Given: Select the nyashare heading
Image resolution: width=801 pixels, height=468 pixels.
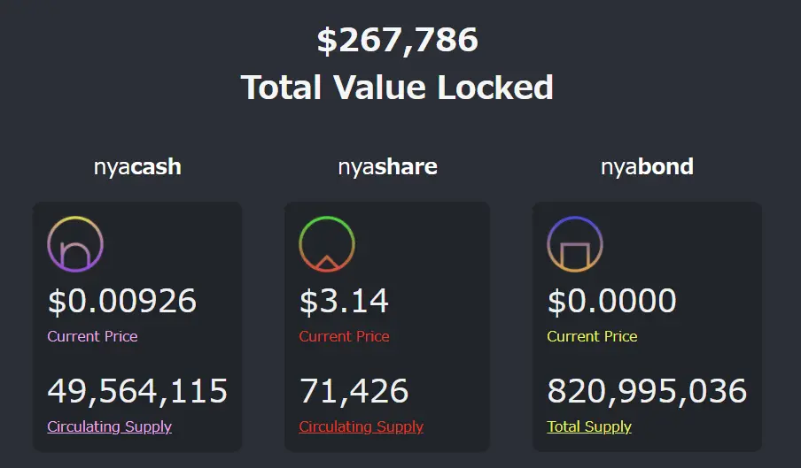Looking at the screenshot, I should 387,166.
